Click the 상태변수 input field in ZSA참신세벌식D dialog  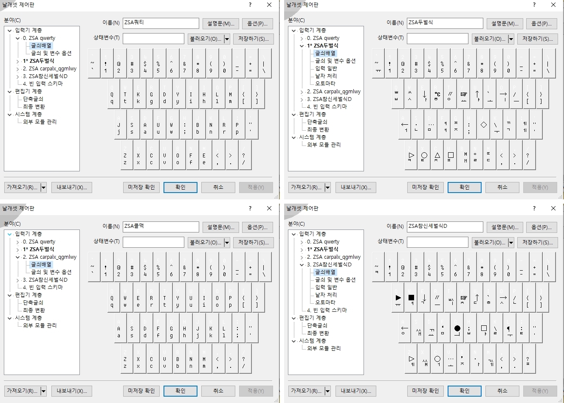coord(437,242)
